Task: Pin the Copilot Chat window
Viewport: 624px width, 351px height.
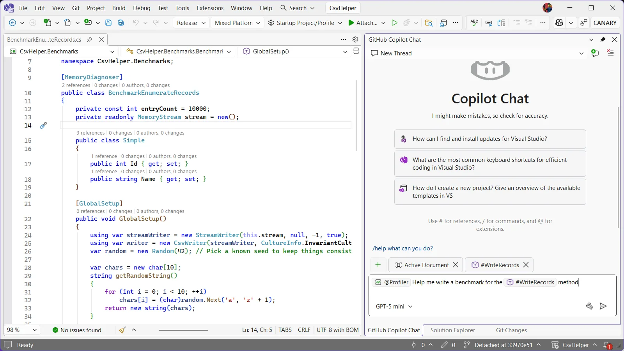Action: click(603, 39)
